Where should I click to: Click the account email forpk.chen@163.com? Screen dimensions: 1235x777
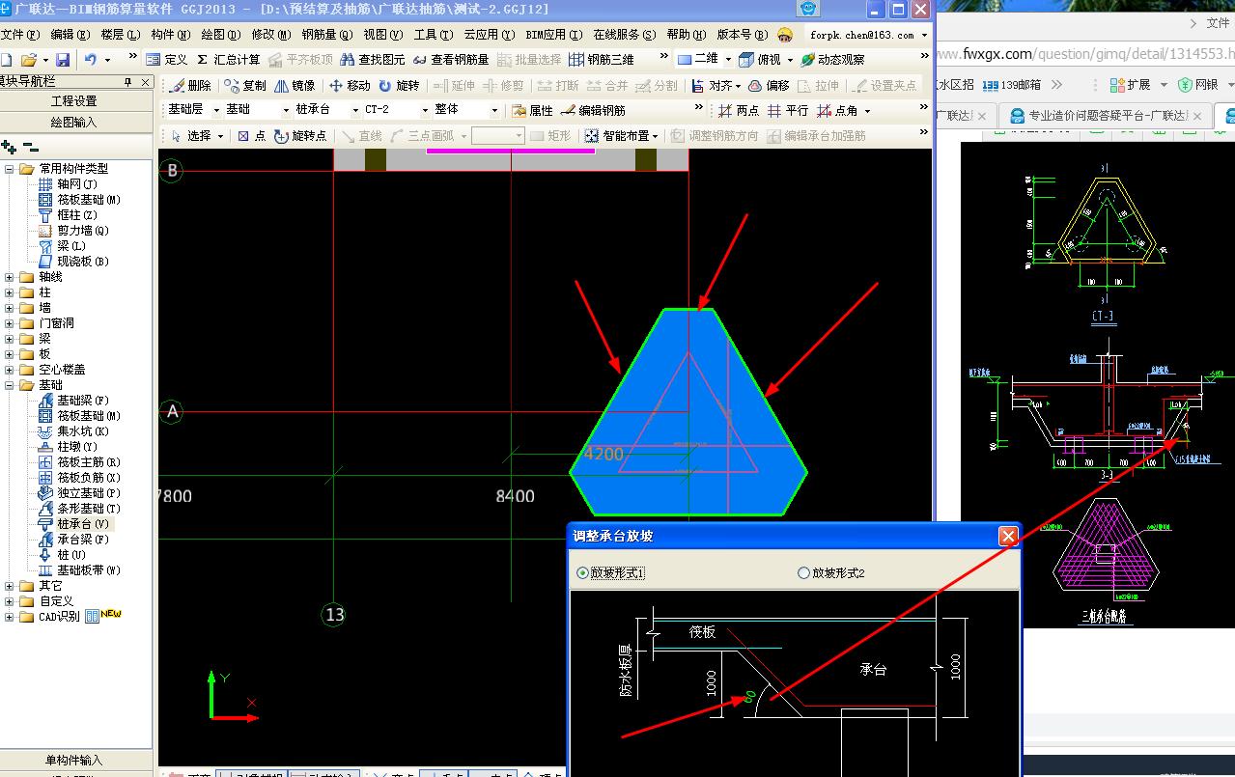tap(862, 35)
